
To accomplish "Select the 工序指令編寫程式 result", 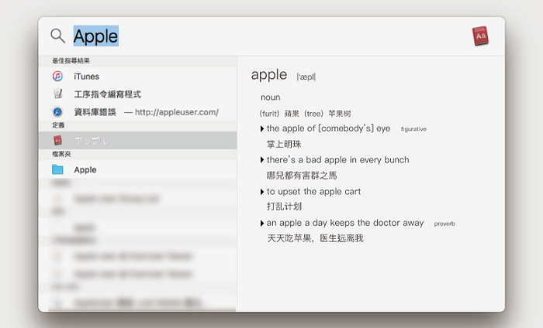I will tap(138, 94).
